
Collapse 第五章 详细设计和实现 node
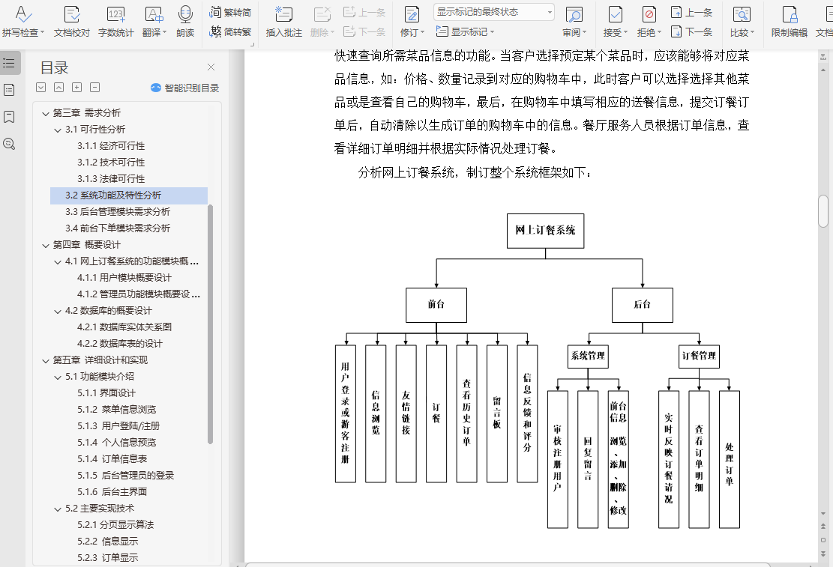point(46,360)
